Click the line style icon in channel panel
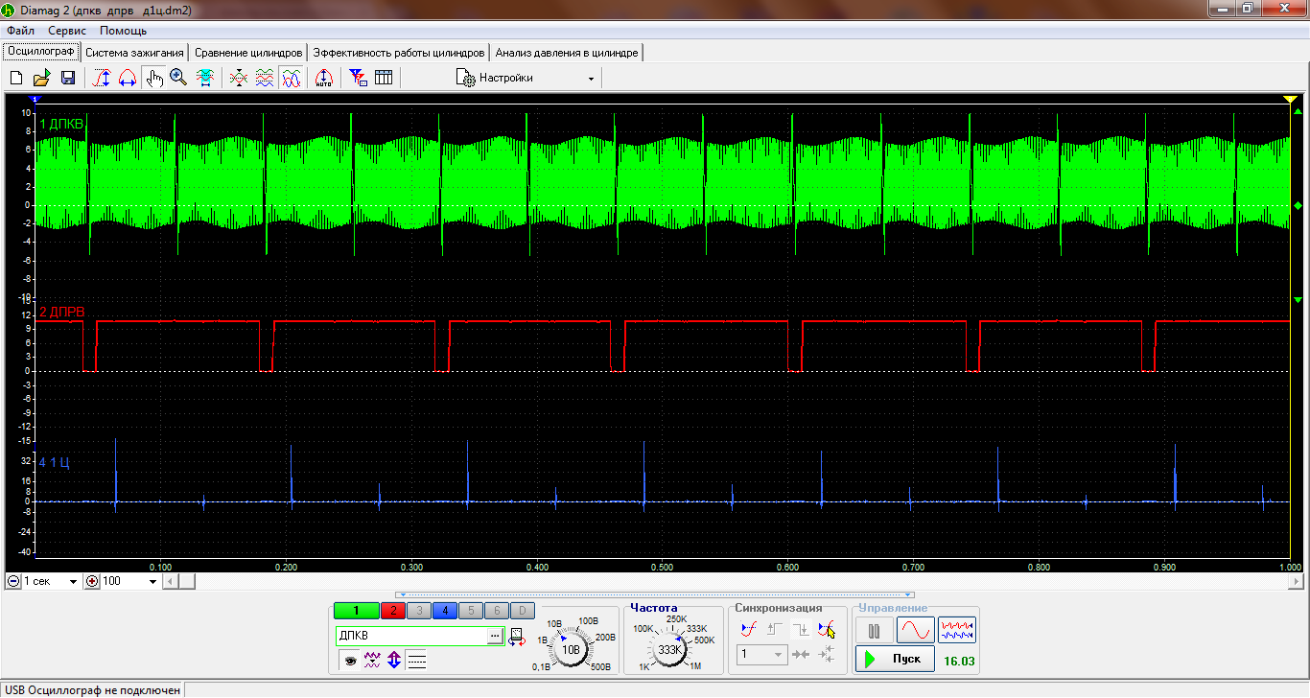Screen dimensions: 1310x698 417,660
